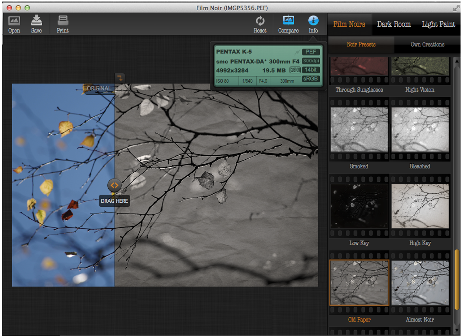Click the Open image icon
This screenshot has height=336, width=462.
click(14, 21)
